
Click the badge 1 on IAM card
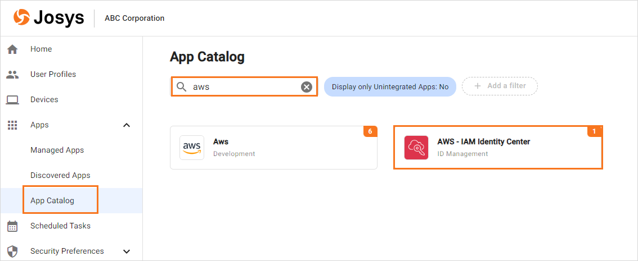pos(595,131)
